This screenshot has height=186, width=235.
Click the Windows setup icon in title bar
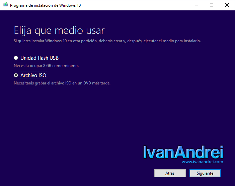tap(6, 5)
